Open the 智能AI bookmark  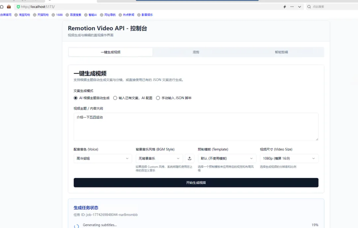point(90,15)
